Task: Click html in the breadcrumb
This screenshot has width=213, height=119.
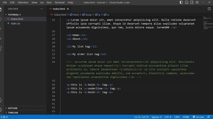Action: coord(76,15)
